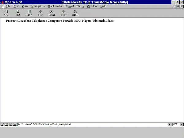
Task: Open the zoom percentage dropdown
Action: (182, 125)
